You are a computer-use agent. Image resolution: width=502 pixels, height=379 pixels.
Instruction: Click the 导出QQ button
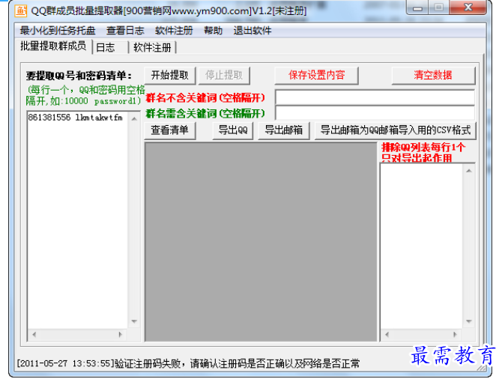pyautogui.click(x=233, y=130)
